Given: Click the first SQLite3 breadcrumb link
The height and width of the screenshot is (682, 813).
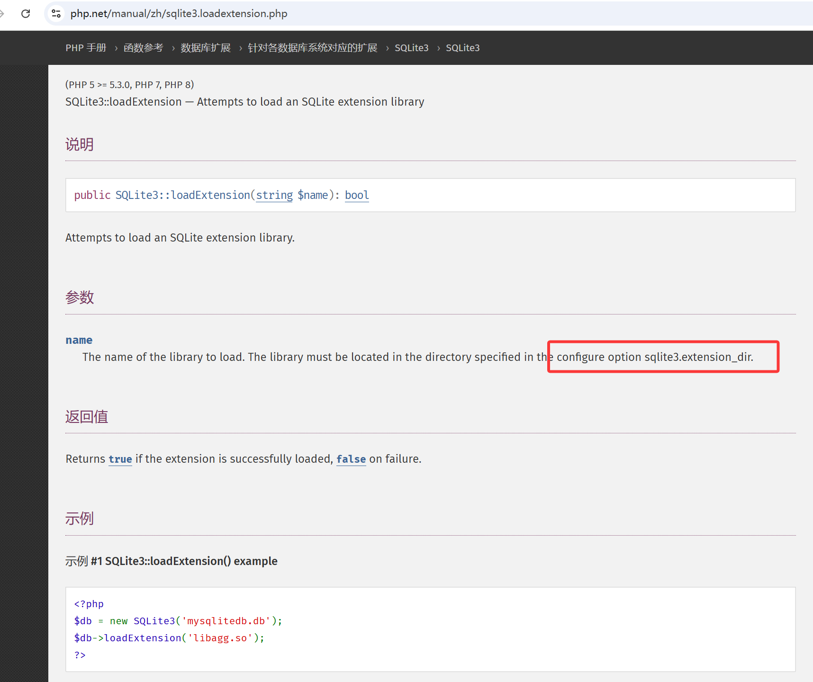Looking at the screenshot, I should [x=411, y=48].
